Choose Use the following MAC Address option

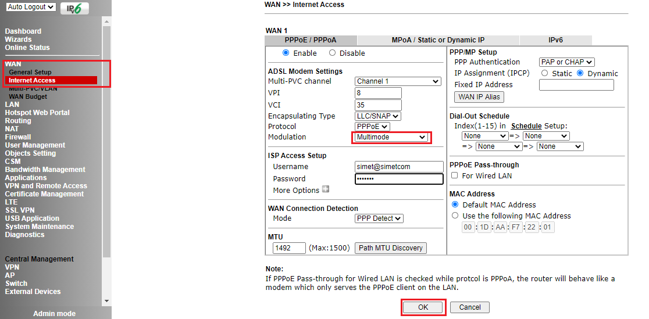tap(455, 216)
